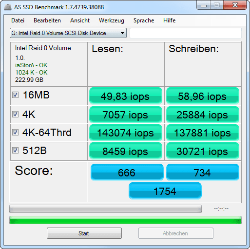Expand the G: Intel Raid 0 Volume drive dropdown

click(x=68, y=33)
